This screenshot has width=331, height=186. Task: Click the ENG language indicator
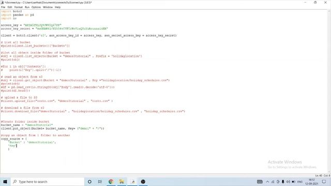pyautogui.click(x=300, y=181)
